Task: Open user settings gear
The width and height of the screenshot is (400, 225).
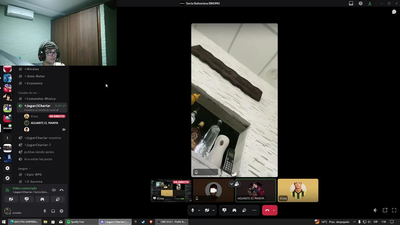Action: (x=61, y=211)
